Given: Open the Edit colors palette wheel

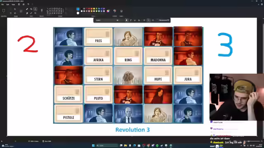Looking at the screenshot, I should [x=108, y=11].
